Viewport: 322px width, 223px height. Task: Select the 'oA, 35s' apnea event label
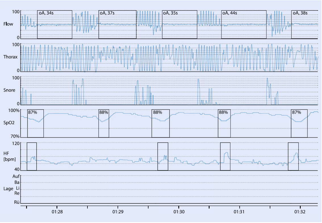pyautogui.click(x=170, y=13)
